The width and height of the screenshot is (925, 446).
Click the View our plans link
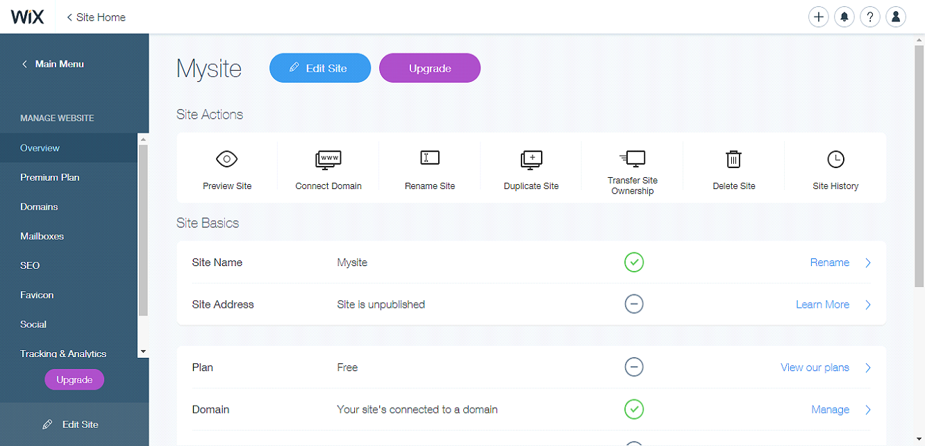pyautogui.click(x=815, y=367)
